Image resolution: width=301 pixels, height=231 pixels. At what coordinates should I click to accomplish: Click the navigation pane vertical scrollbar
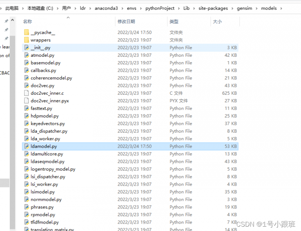click(13, 117)
